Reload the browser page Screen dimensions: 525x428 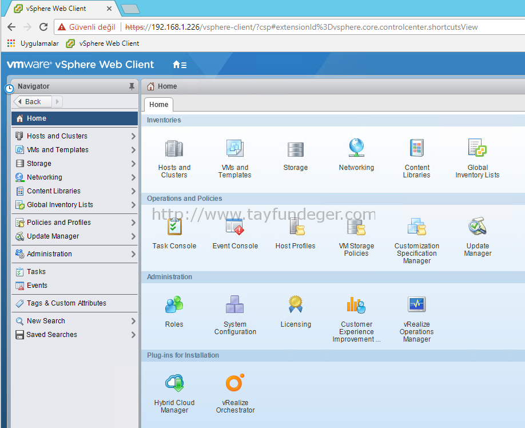[43, 27]
